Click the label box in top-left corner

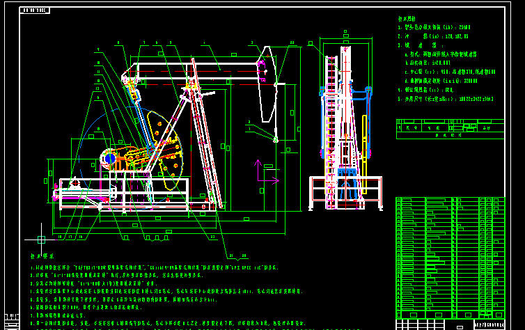click(36, 11)
